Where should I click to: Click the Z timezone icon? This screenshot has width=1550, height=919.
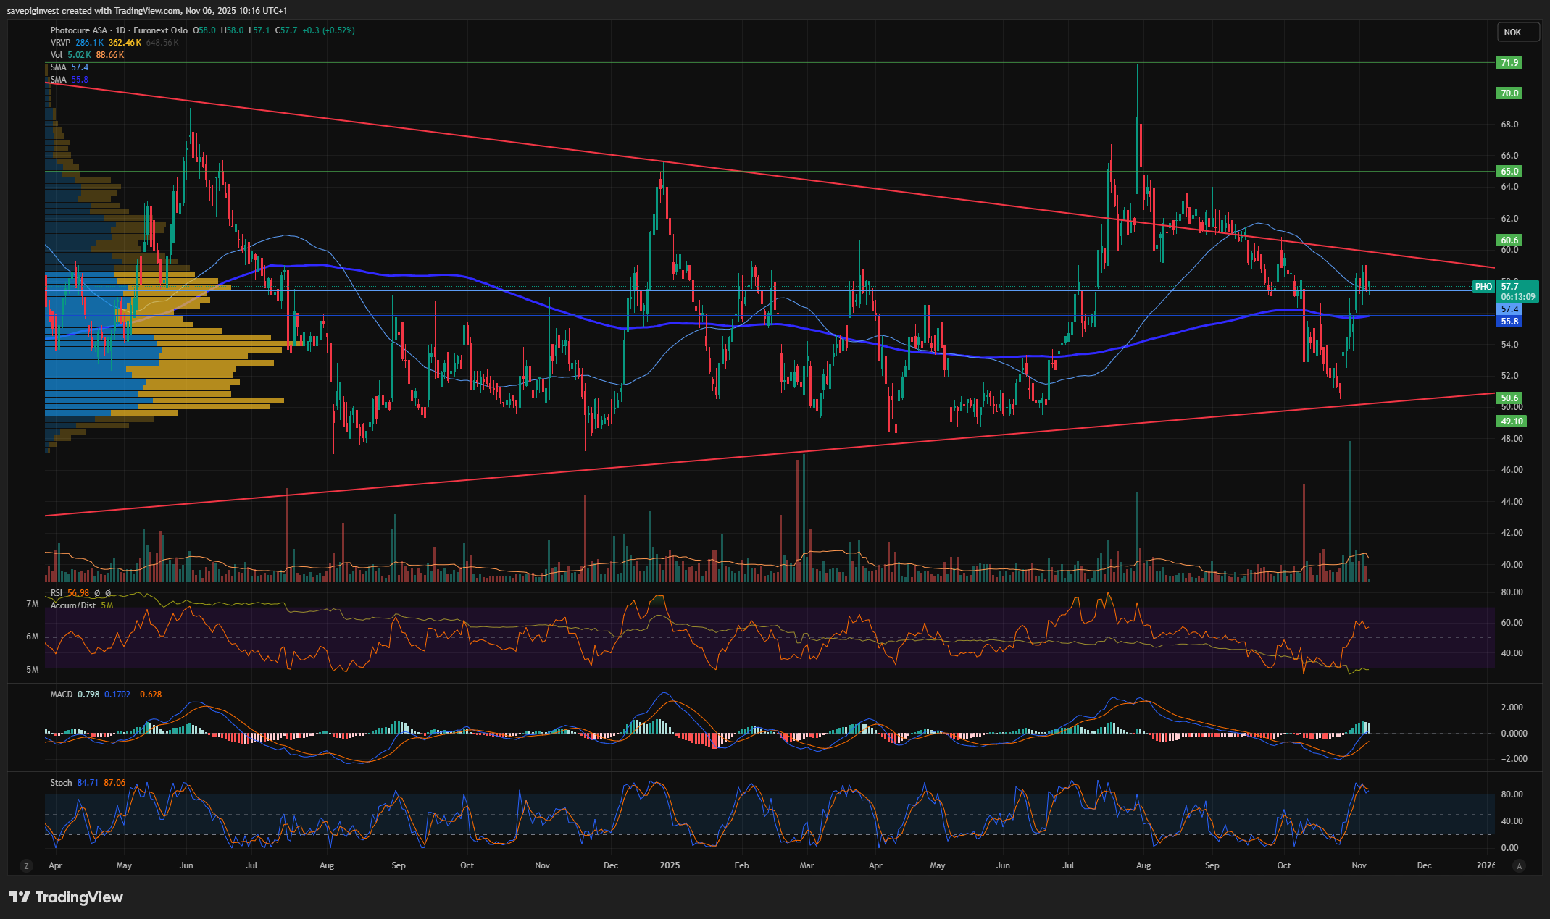click(x=27, y=865)
